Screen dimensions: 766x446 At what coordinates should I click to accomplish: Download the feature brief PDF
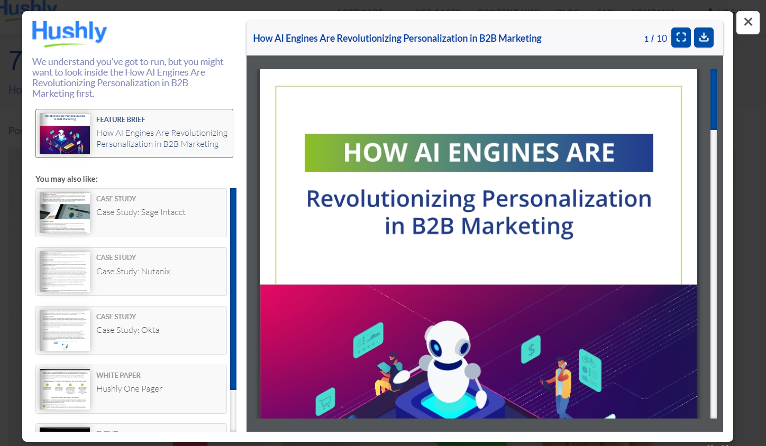coord(704,38)
